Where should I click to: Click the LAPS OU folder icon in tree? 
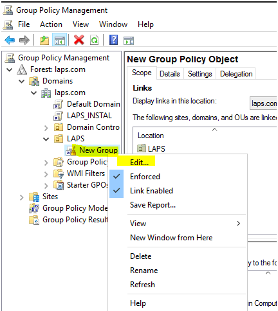(x=59, y=139)
